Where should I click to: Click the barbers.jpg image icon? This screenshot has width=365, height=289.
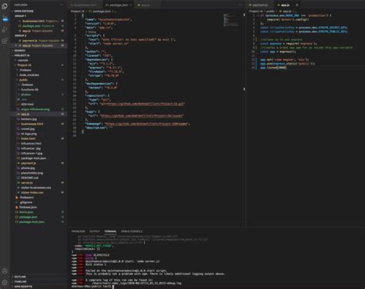tap(18, 119)
